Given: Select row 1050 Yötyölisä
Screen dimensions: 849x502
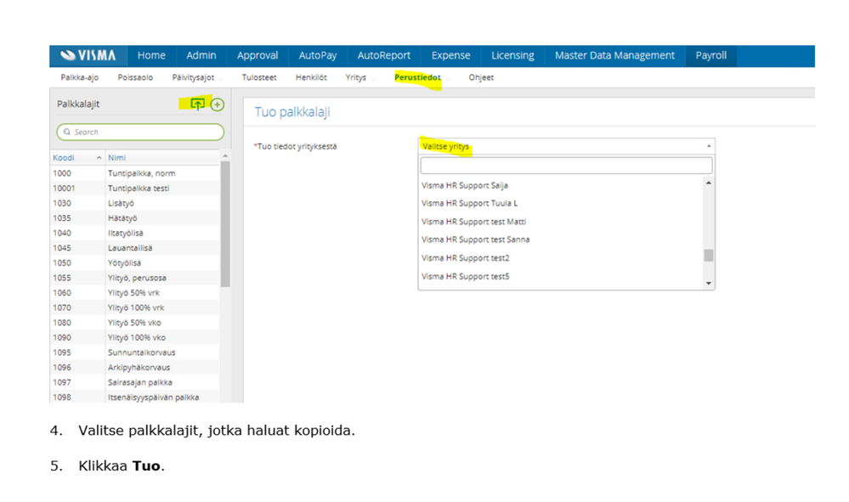Looking at the screenshot, I should coord(135,263).
